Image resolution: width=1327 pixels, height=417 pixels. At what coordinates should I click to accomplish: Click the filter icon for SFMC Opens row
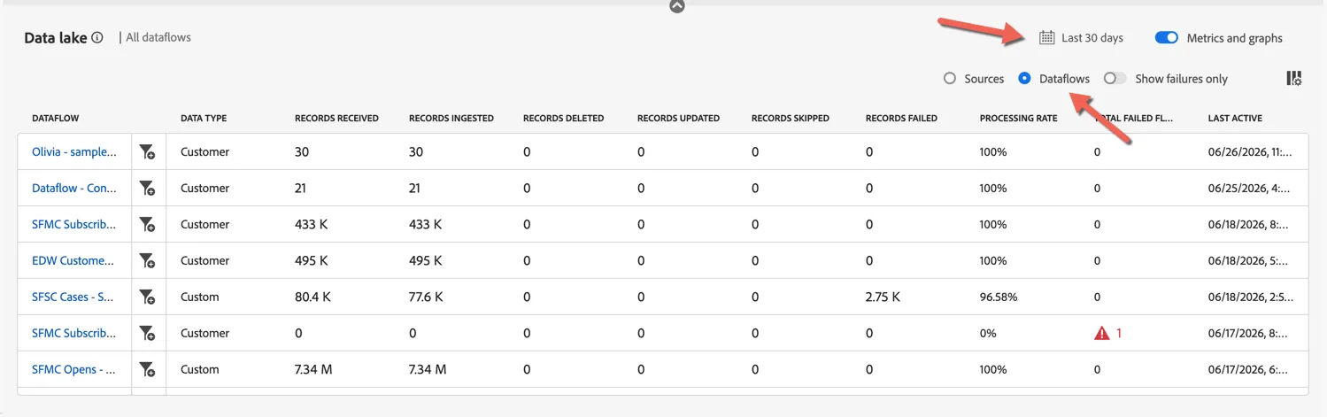point(148,370)
